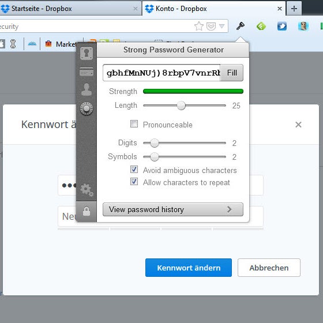Adjust the Length slider handle
Image resolution: width=323 pixels, height=323 pixels.
181,106
